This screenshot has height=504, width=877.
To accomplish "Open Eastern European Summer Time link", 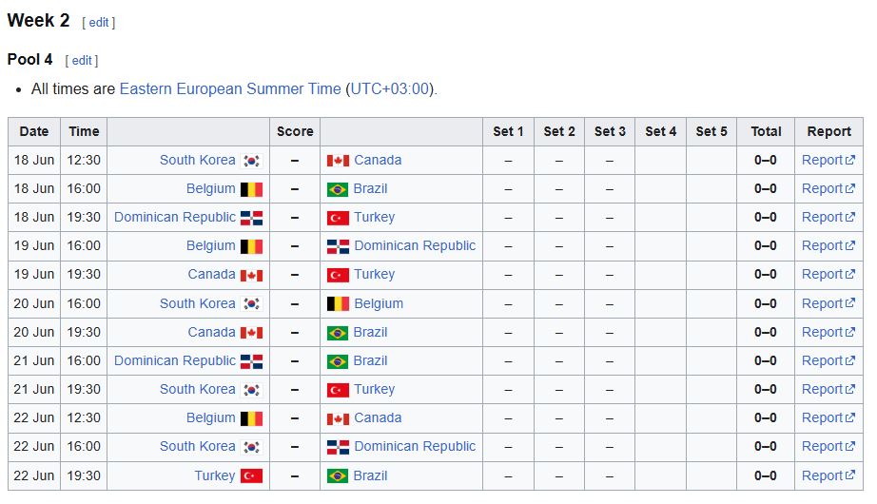I will pyautogui.click(x=230, y=89).
